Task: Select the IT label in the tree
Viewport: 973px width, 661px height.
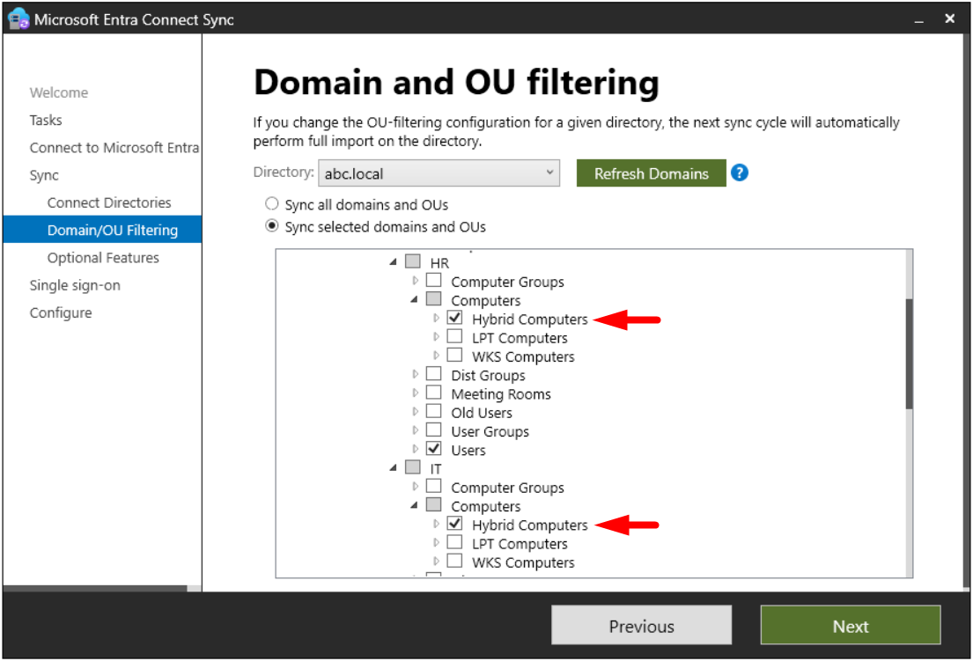Action: [436, 469]
